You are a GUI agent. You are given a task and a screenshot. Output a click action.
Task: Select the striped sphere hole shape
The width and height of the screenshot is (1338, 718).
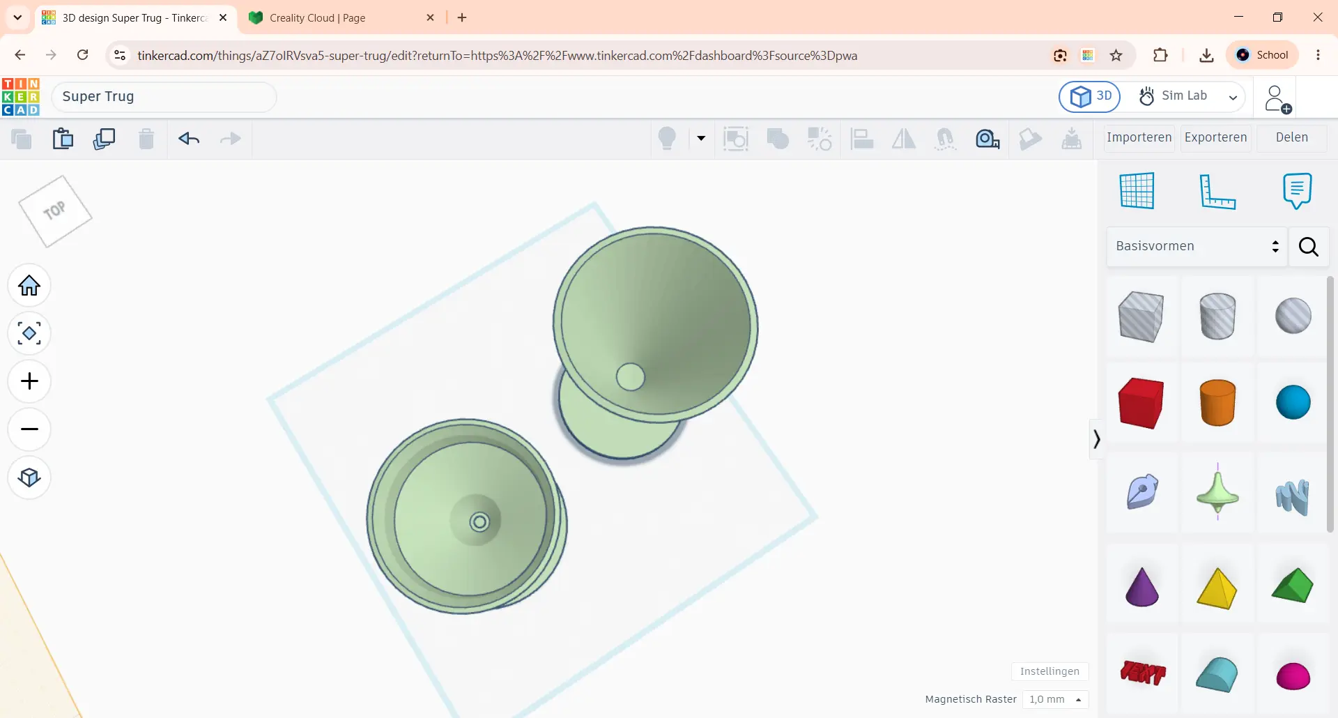pos(1293,316)
